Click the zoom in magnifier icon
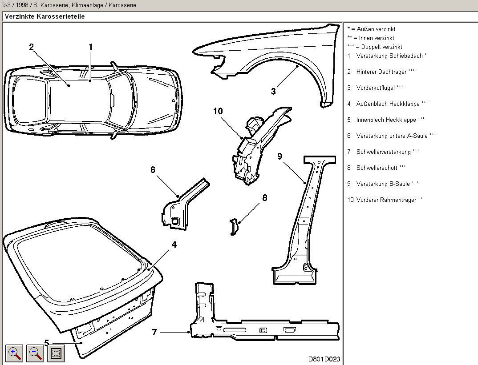 click(14, 353)
